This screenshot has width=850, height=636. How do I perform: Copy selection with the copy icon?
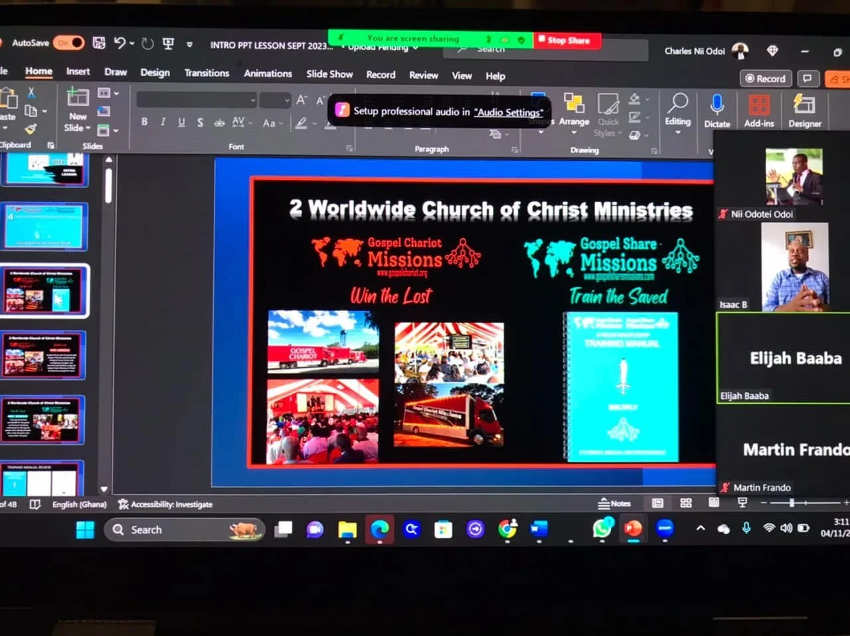31,111
